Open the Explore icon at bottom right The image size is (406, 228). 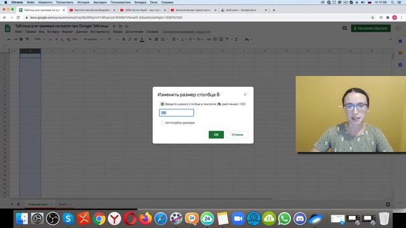[388, 204]
